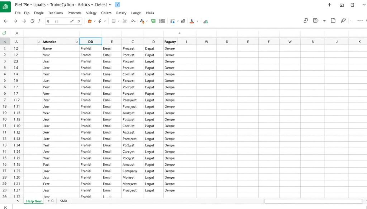The width and height of the screenshot is (367, 209).
Task: Click the cell reading Name
Action: [61, 48]
